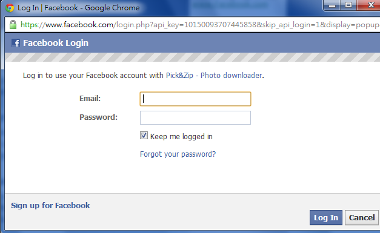
Task: Open the Pick&Zip - Photo downloader link
Action: pos(214,76)
